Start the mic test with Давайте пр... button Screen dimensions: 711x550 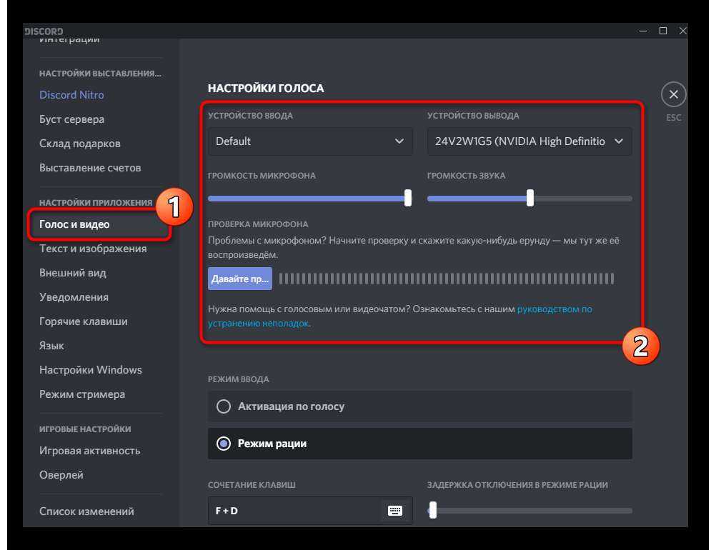240,279
